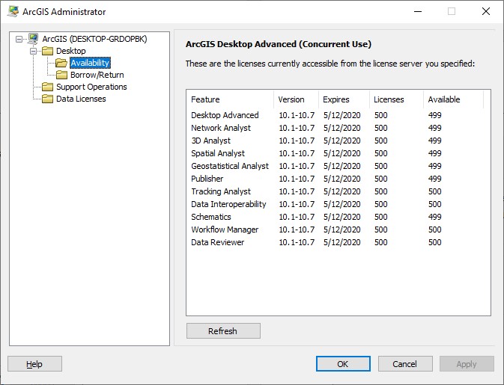
Task: Click the ArcGIS Administrator title bar icon
Action: 13,11
